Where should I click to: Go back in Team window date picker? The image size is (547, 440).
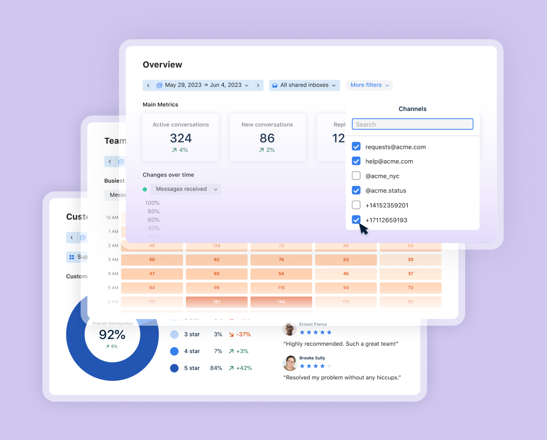click(x=110, y=162)
